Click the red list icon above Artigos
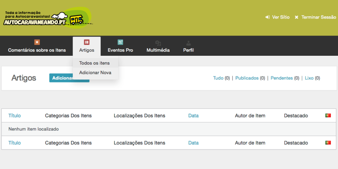 tap(87, 42)
